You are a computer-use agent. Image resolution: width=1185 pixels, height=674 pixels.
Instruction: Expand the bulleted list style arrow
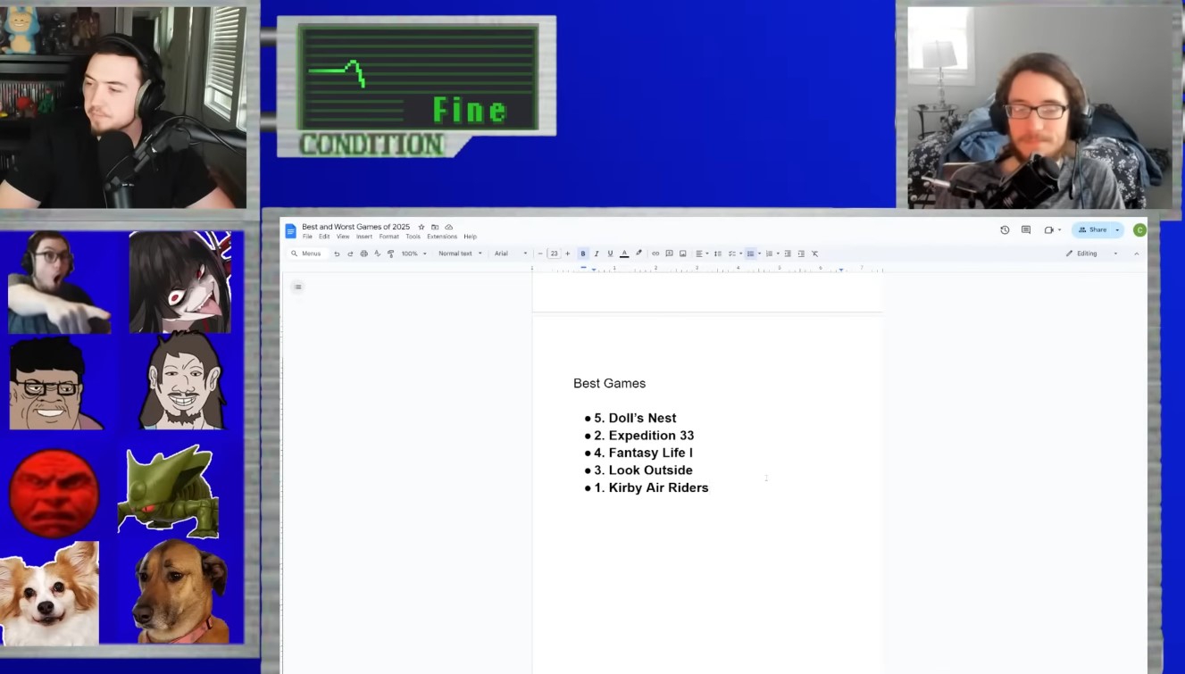pos(759,254)
